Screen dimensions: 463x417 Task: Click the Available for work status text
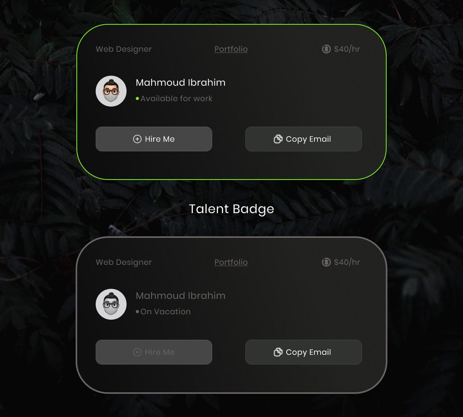point(176,98)
